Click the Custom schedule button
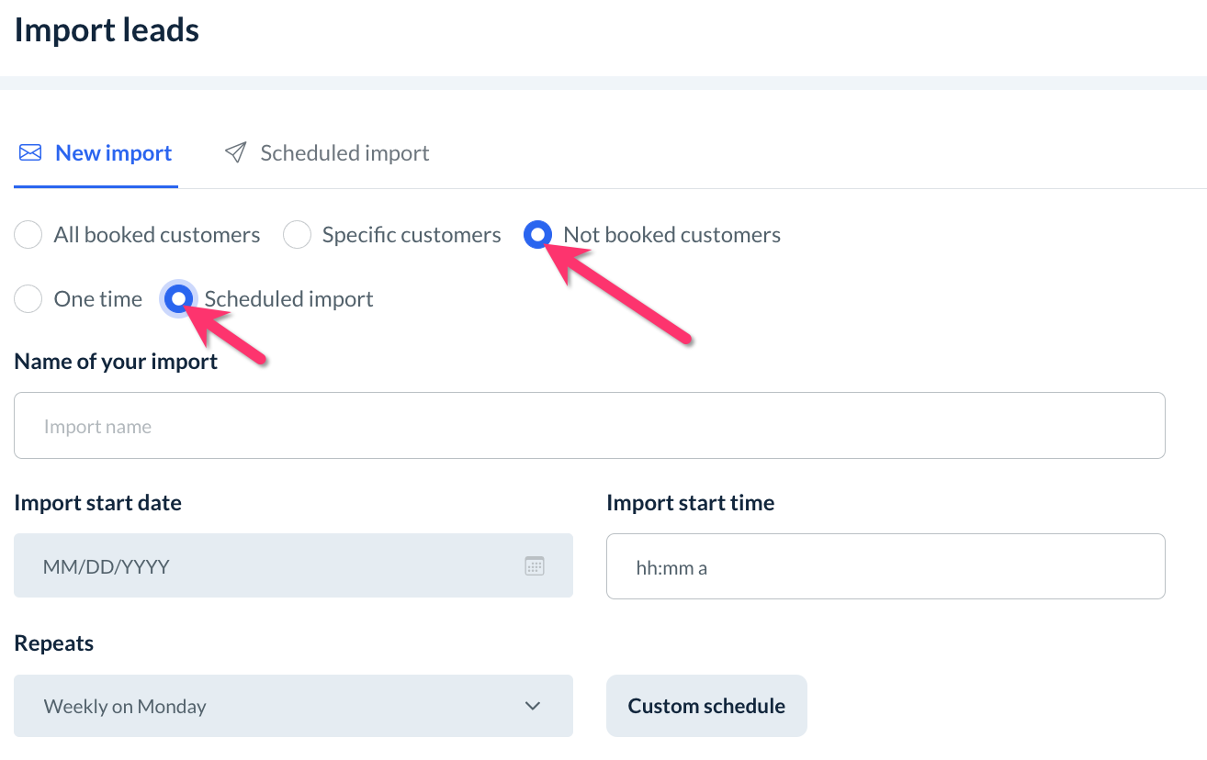This screenshot has width=1207, height=760. [x=706, y=706]
